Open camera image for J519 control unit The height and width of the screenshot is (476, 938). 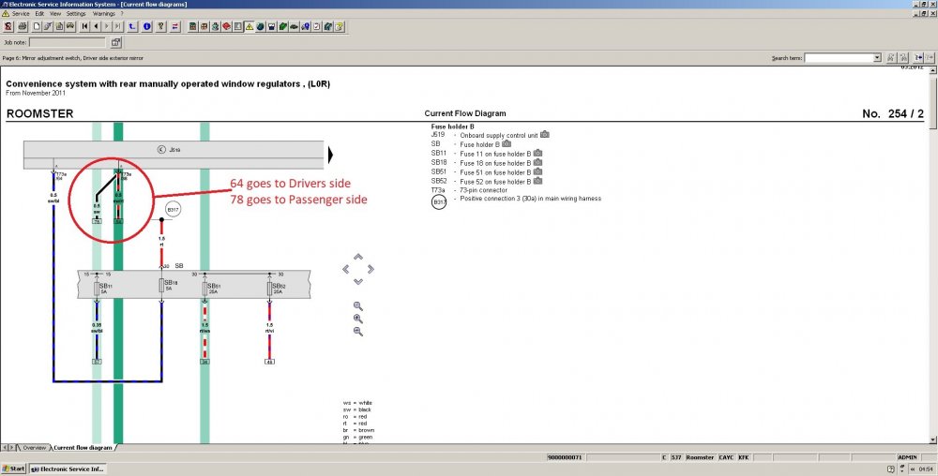coord(544,134)
